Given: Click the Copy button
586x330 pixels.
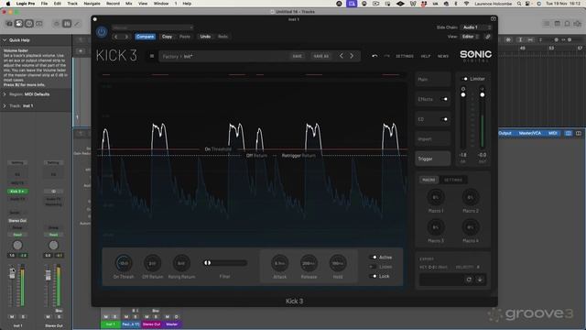Looking at the screenshot, I should coord(167,37).
